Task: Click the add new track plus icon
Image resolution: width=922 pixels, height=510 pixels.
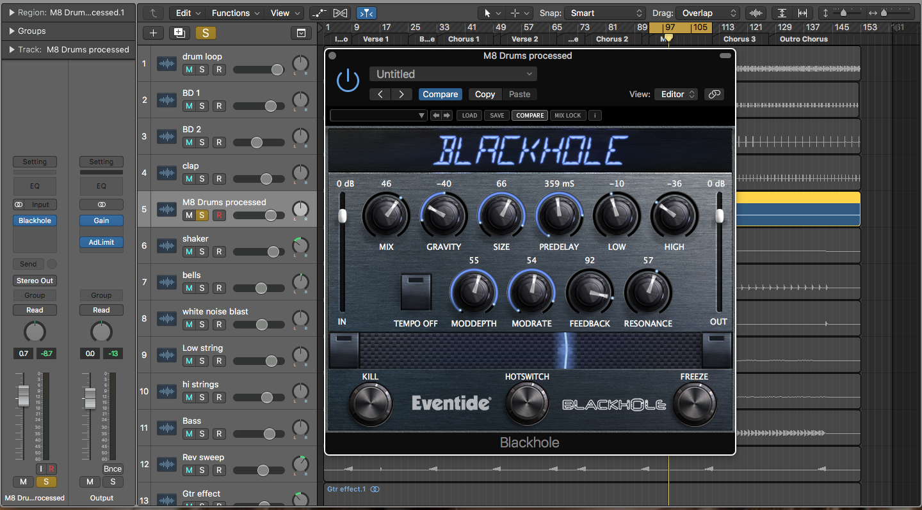Action: [152, 33]
